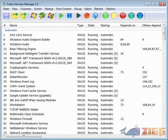Select Multimedia Class Scheduler row
Image resolution: width=168 pixels, height=140 pixels.
point(82,114)
